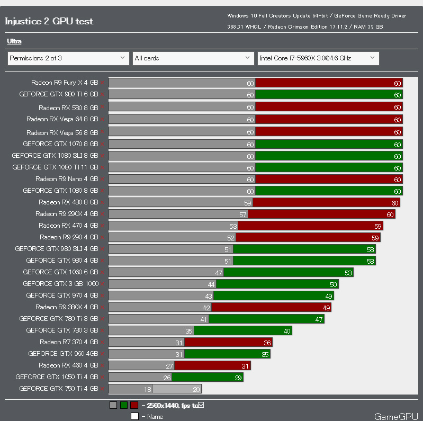Remove GEFORCE GTX 780 Ti 3 GB entry

pos(102,319)
